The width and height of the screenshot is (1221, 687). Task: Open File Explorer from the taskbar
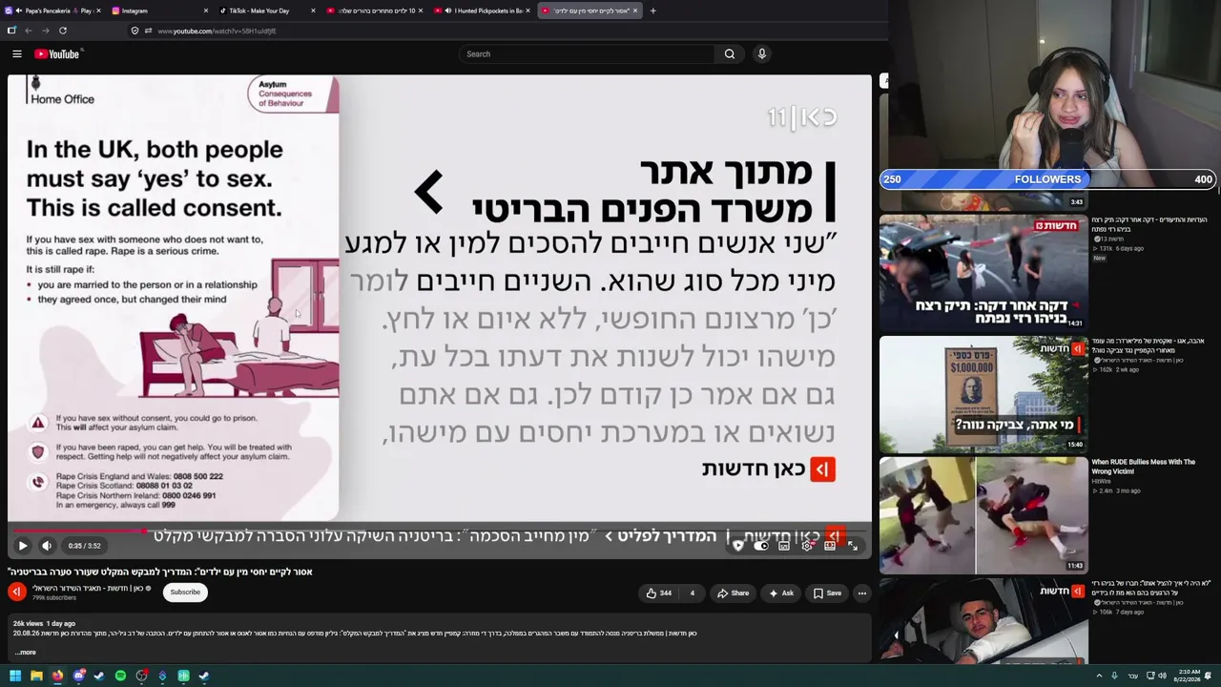pos(36,676)
